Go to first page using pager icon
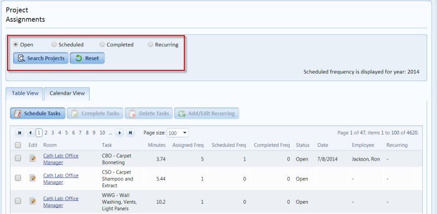 20,133
